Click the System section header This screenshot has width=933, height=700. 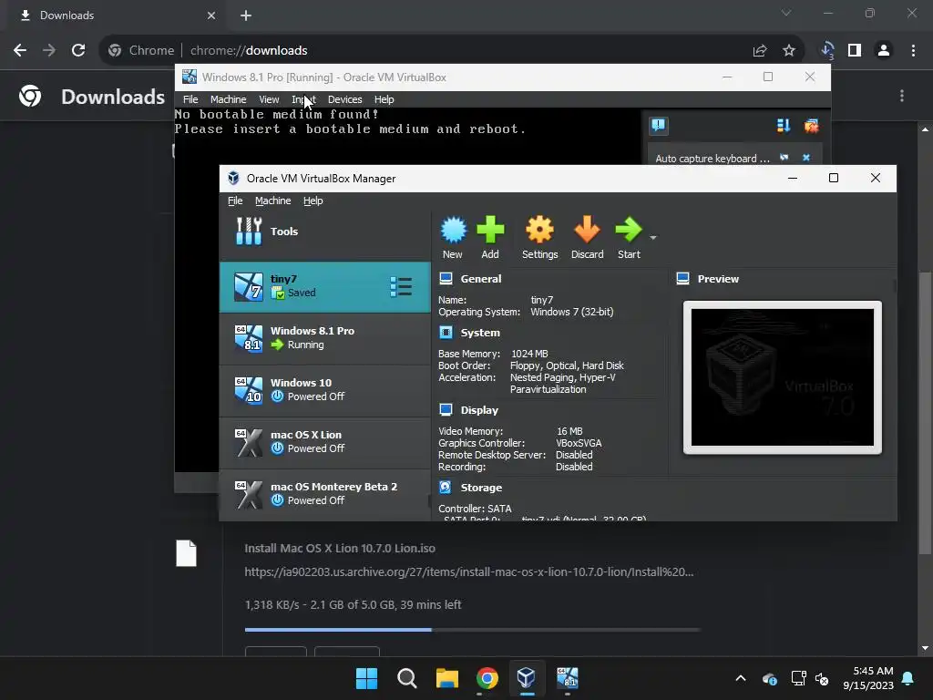480,333
